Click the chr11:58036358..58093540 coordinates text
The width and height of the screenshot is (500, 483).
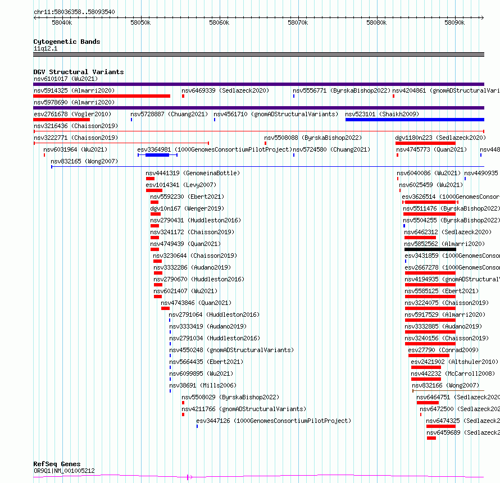tap(74, 12)
